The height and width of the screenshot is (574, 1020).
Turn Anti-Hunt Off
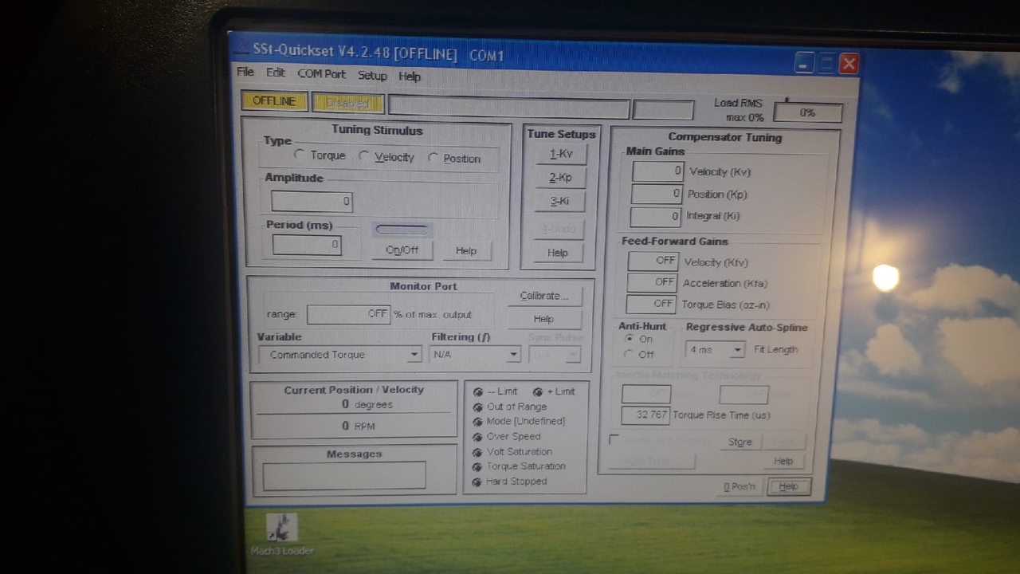click(629, 354)
